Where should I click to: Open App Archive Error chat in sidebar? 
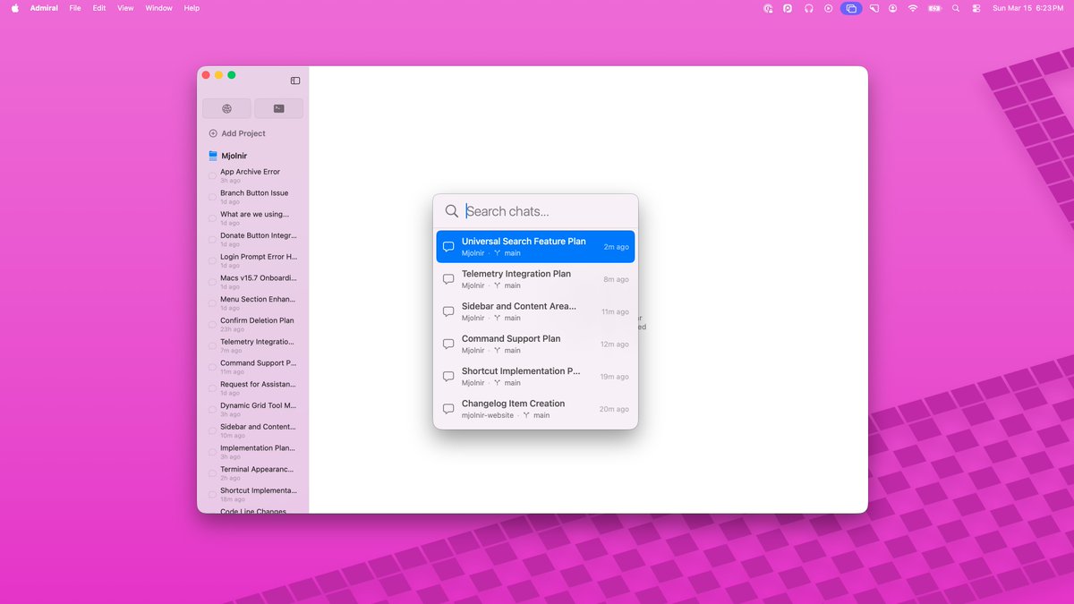tap(253, 175)
